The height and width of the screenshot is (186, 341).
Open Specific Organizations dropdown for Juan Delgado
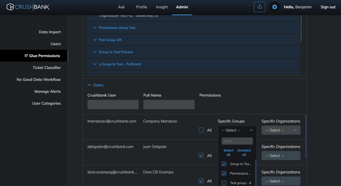tap(281, 156)
